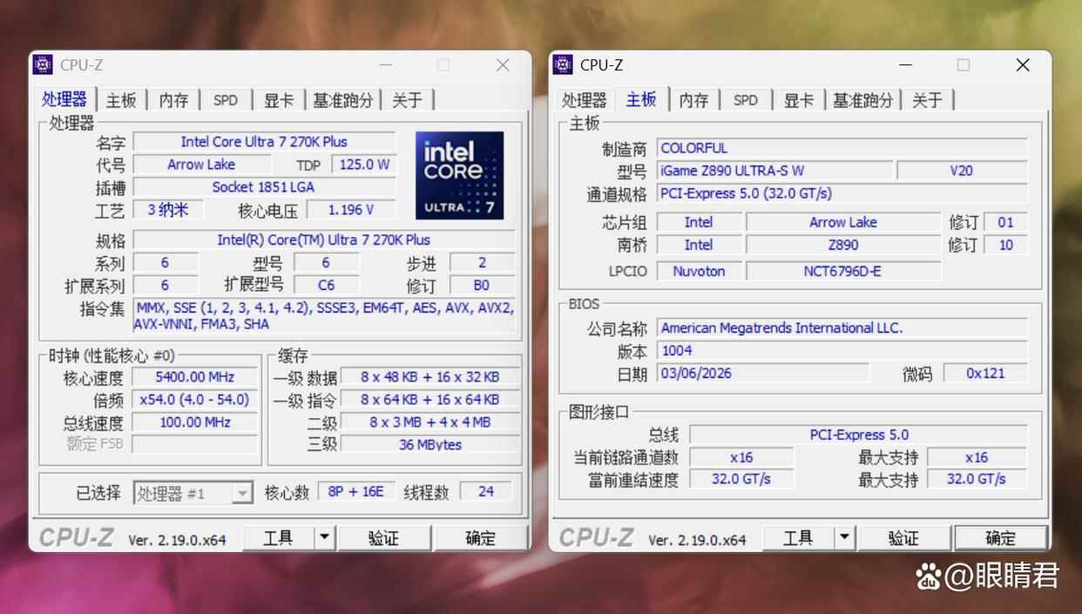This screenshot has width=1082, height=614.
Task: Click the CPU-Z app icon in right window title bar
Action: (x=563, y=64)
